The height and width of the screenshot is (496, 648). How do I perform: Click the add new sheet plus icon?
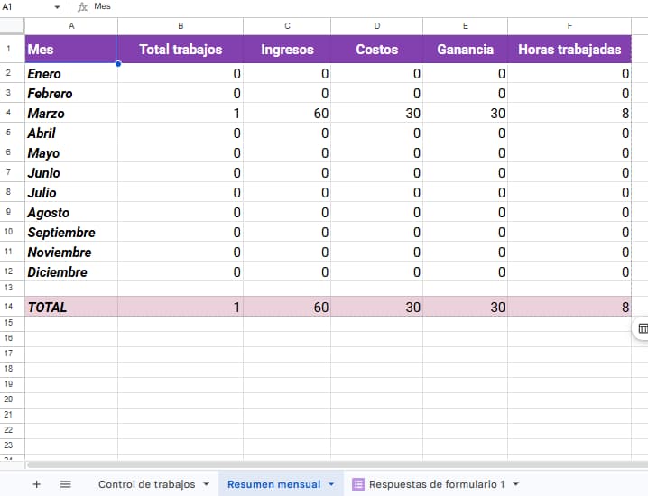pyautogui.click(x=36, y=484)
